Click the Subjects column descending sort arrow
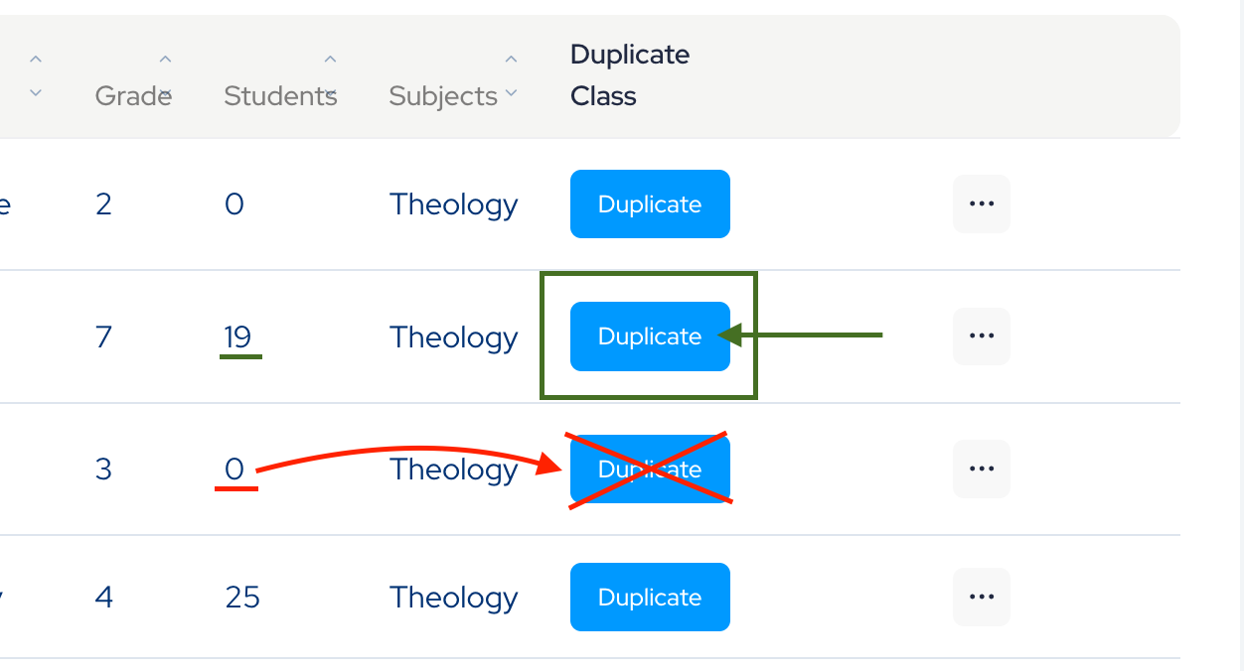 pyautogui.click(x=511, y=93)
